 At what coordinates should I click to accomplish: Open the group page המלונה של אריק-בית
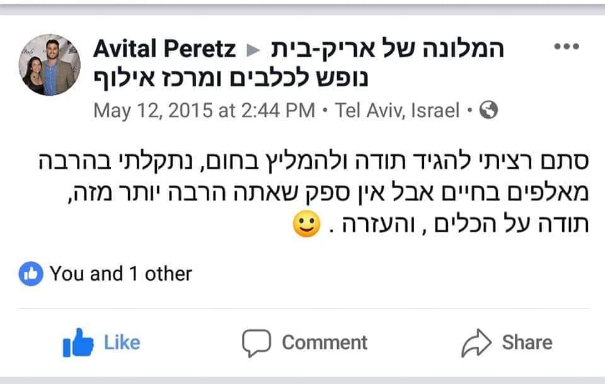[387, 48]
